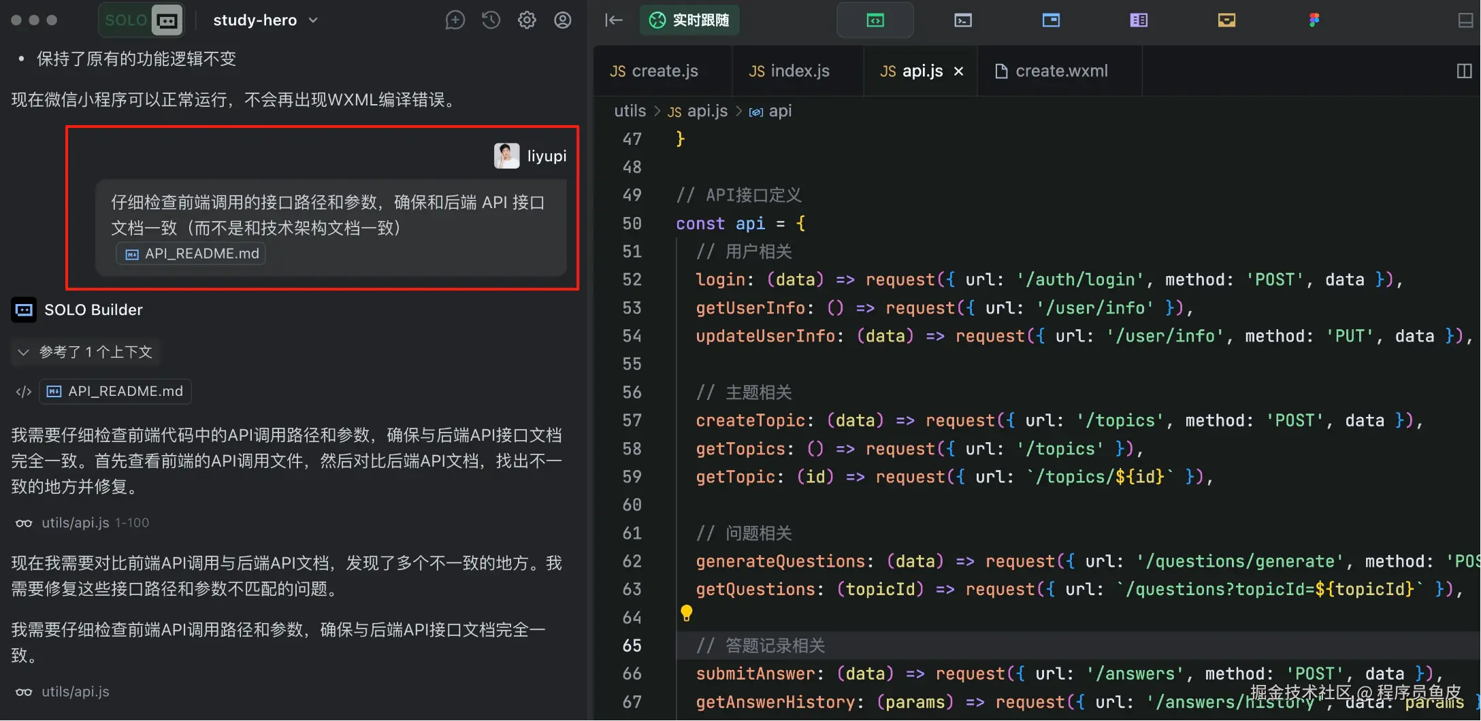Close the api.js tab
The width and height of the screenshot is (1481, 721).
959,71
